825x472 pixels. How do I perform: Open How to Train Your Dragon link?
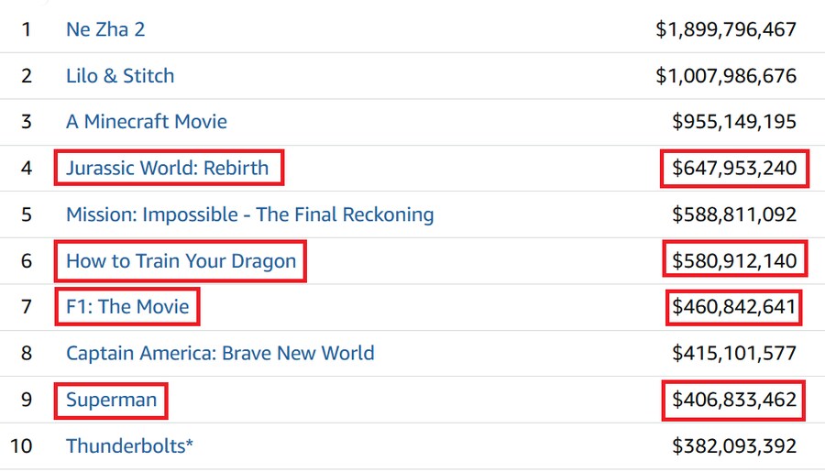click(x=181, y=261)
